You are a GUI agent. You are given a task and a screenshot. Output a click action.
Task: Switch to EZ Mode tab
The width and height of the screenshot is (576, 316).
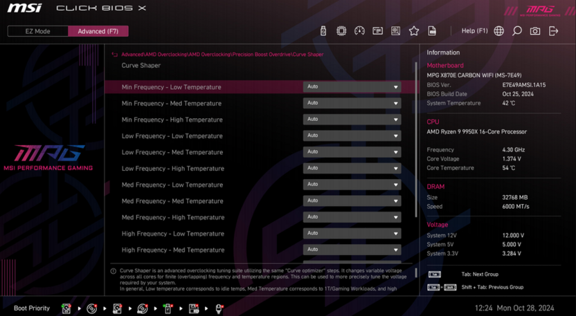pos(38,31)
